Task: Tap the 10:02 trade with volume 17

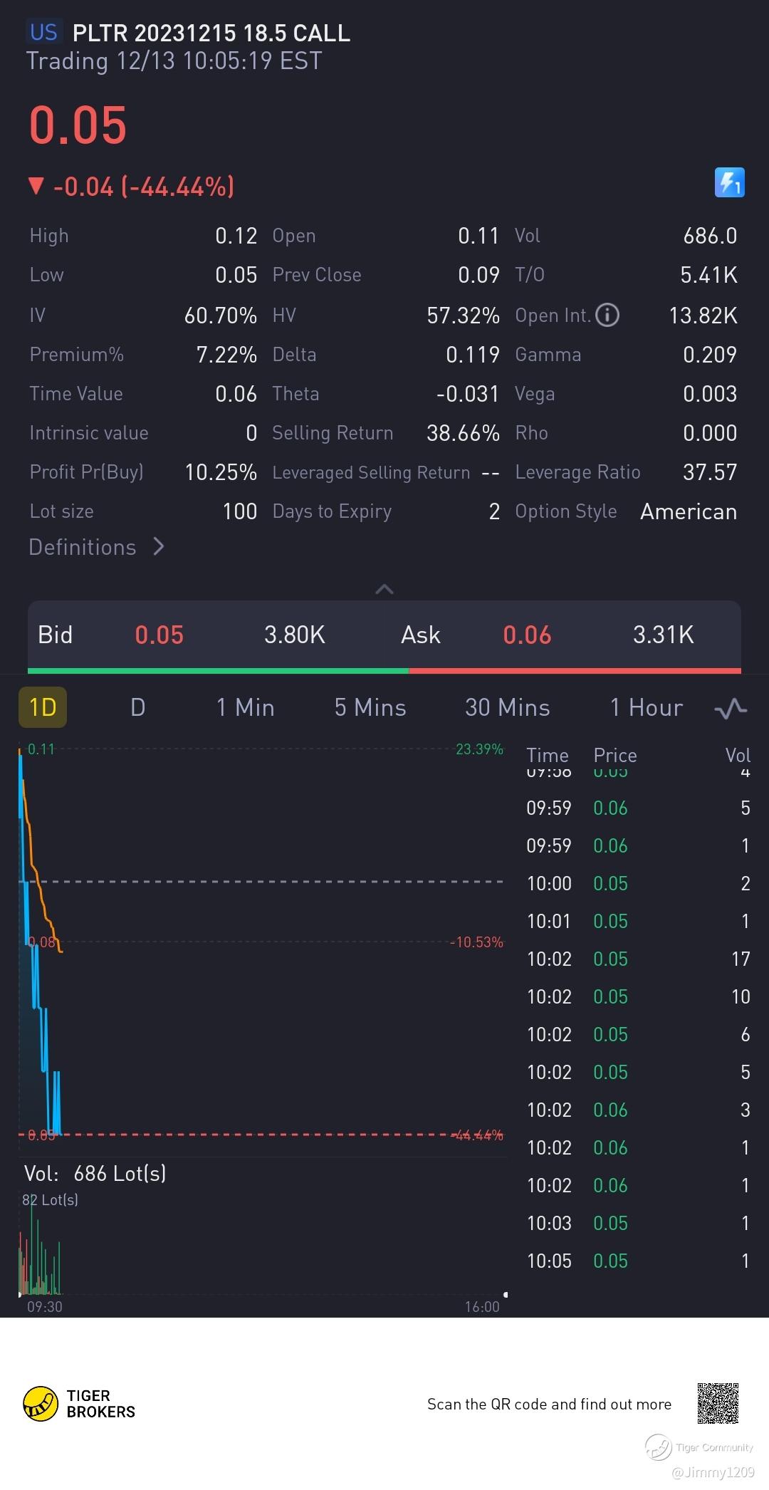Action: click(638, 959)
